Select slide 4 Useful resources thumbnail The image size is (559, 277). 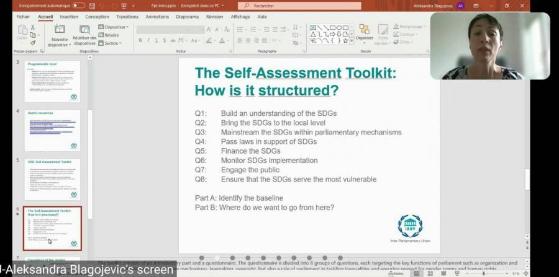(x=53, y=130)
